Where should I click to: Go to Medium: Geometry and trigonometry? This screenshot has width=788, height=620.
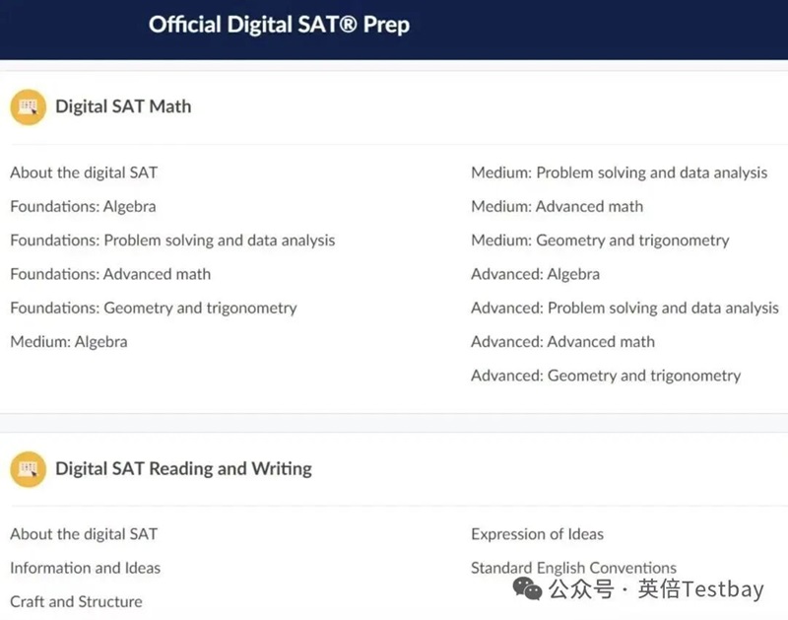600,241
